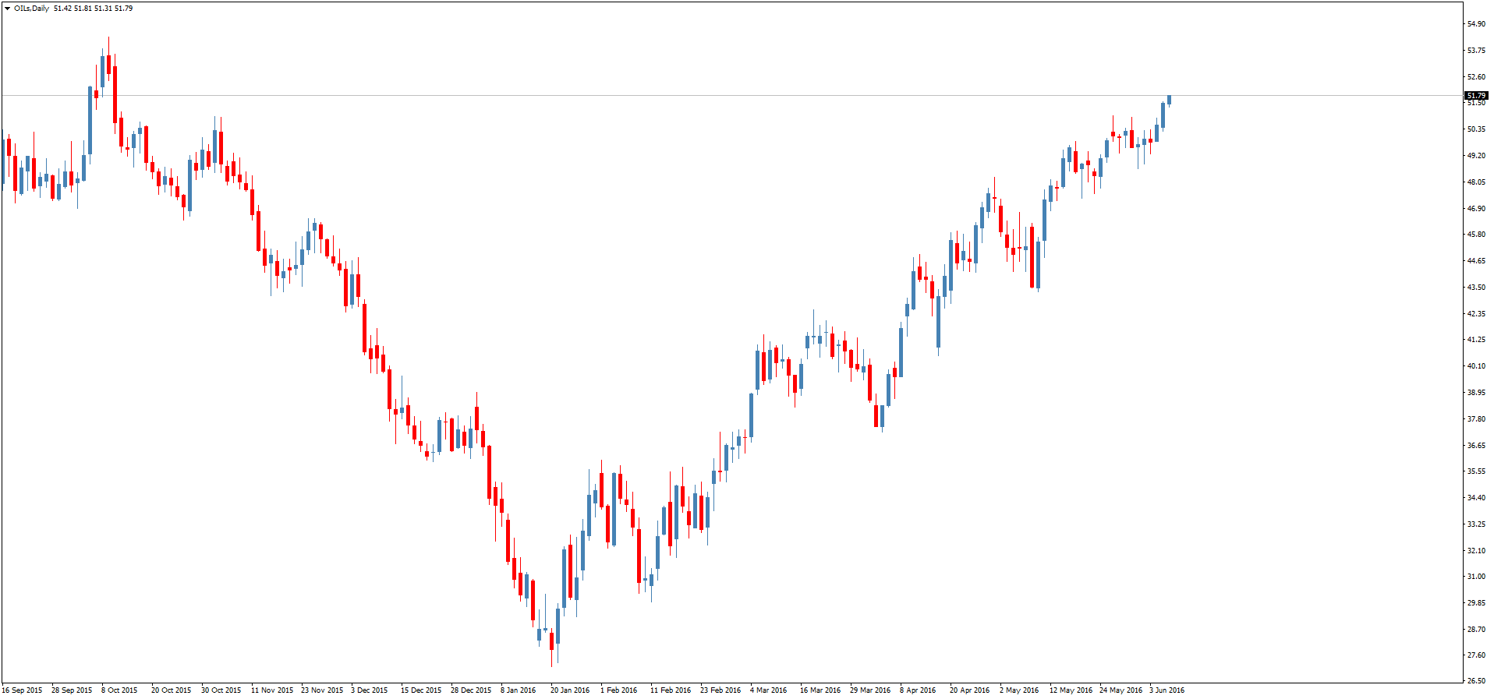Click the 16 Sep 2015 date label
Image resolution: width=1494 pixels, height=699 pixels.
tap(22, 690)
